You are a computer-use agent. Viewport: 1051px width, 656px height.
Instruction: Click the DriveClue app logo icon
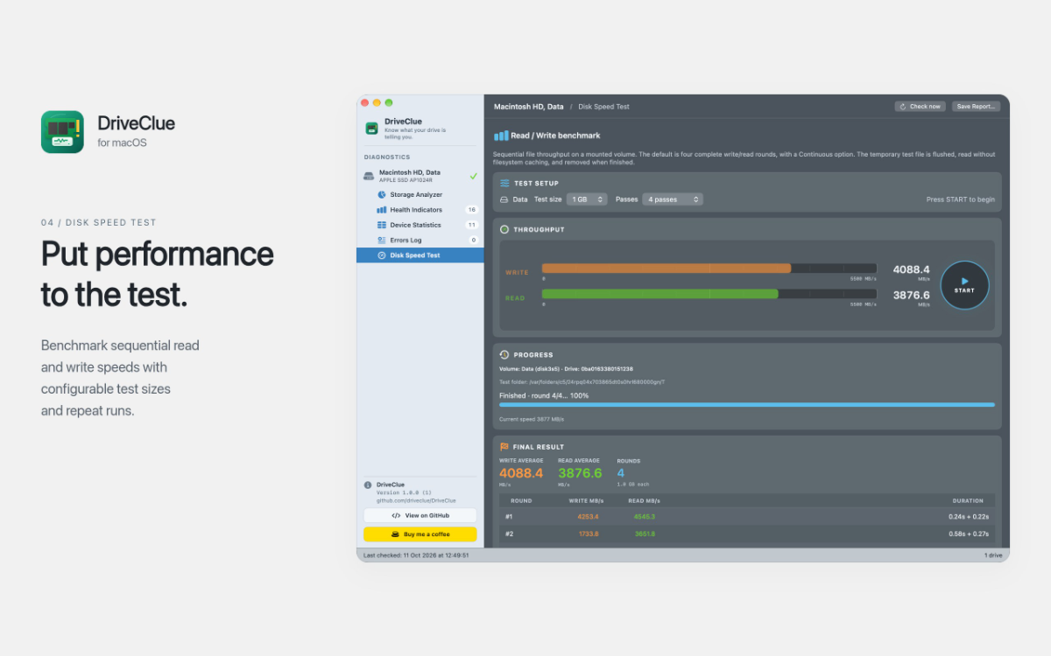coord(62,132)
